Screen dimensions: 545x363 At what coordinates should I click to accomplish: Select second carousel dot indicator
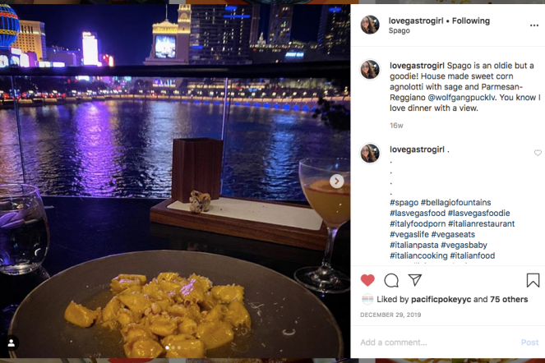173,347
